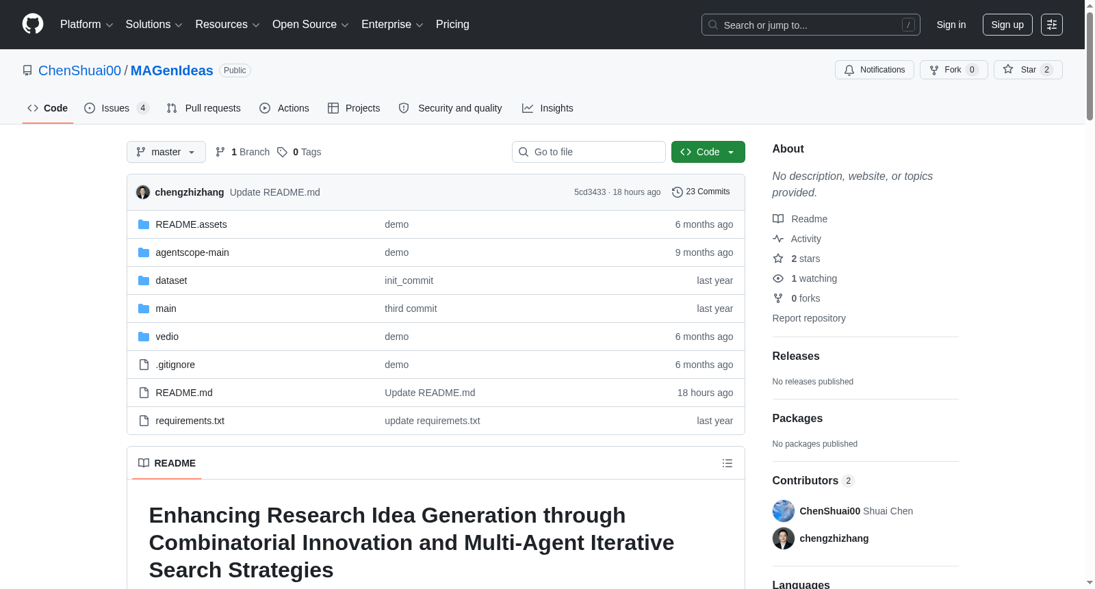Select the Code tab
The image size is (1095, 589).
[48, 108]
